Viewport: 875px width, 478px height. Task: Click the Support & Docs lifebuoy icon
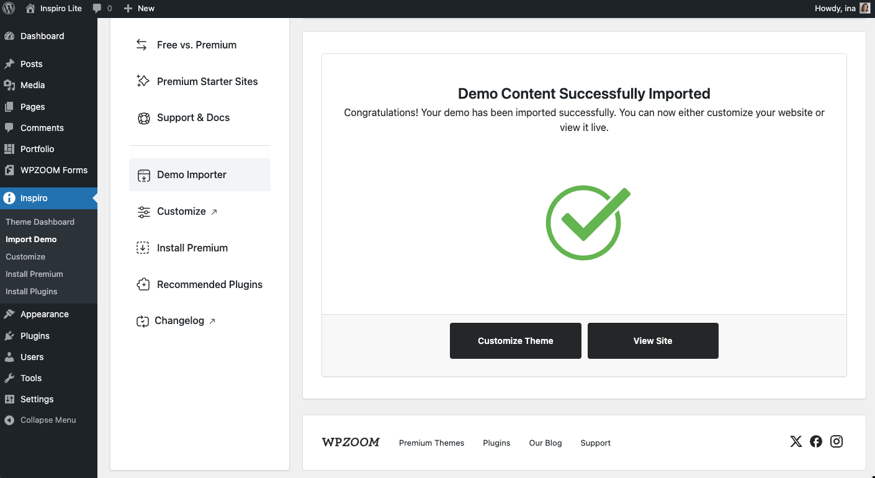(x=143, y=118)
